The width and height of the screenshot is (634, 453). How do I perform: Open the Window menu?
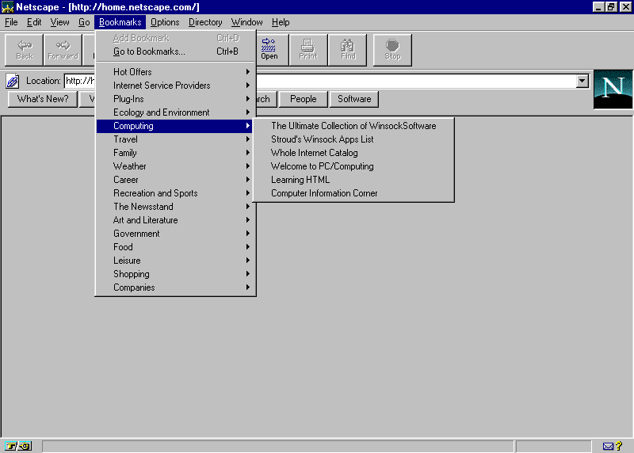point(246,22)
